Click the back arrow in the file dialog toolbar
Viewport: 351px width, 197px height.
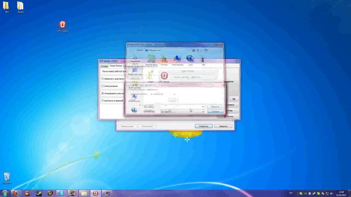pos(194,50)
